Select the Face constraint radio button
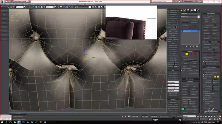The height and width of the screenshot is (124, 222). 204,22
